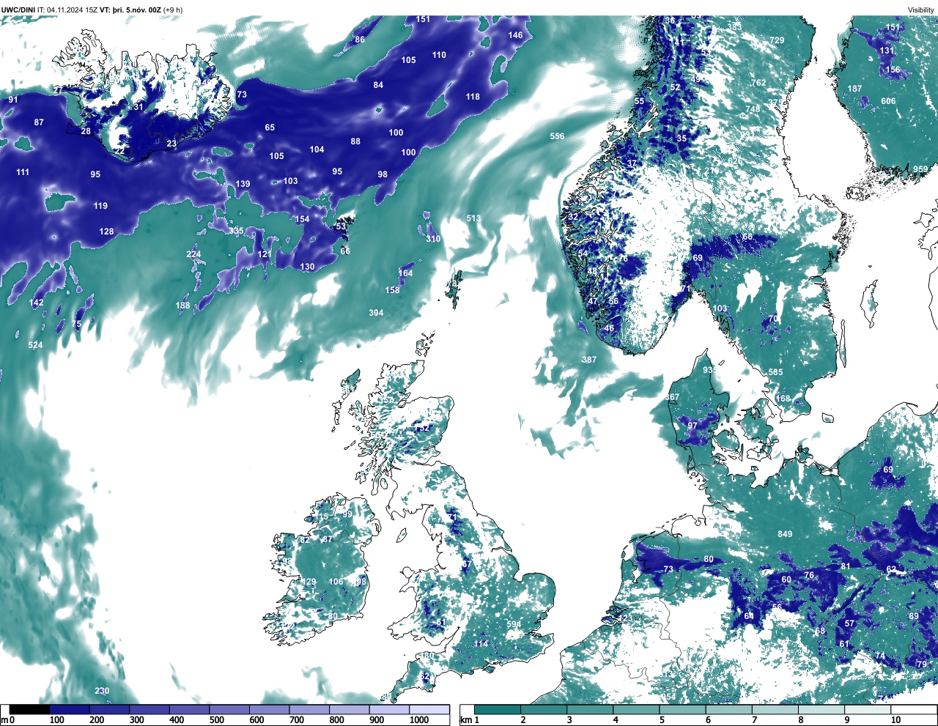Select the '04.11.2024 15Z' init time text
The image size is (938, 726).
(x=72, y=10)
